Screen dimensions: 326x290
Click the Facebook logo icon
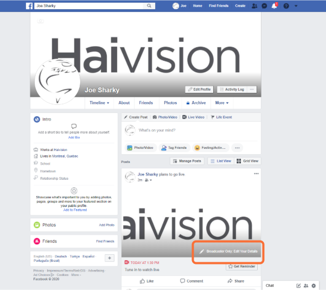[x=29, y=6]
